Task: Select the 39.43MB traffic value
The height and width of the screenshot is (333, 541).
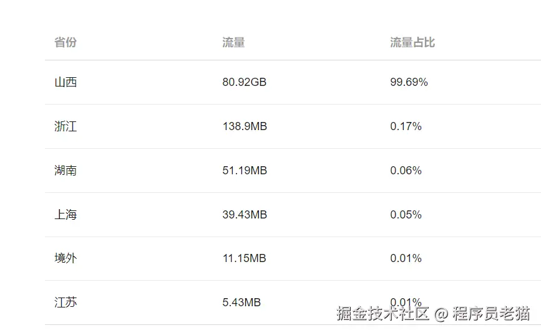Action: [245, 215]
